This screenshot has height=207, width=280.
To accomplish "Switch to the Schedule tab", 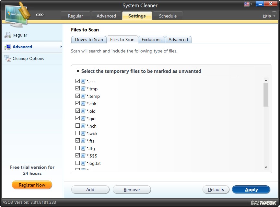I will pos(168,16).
